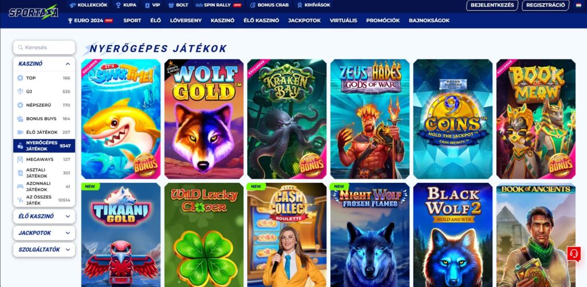
Task: Click the Bejelentkezés login button
Action: point(492,5)
